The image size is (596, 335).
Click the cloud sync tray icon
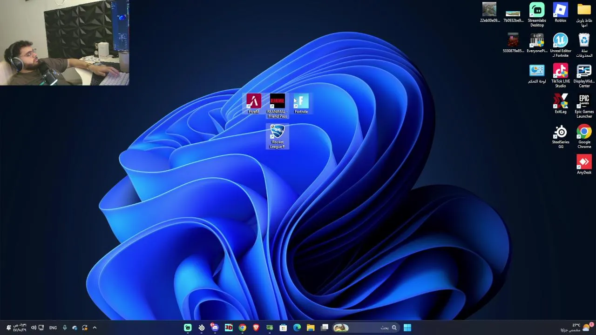coord(74,328)
